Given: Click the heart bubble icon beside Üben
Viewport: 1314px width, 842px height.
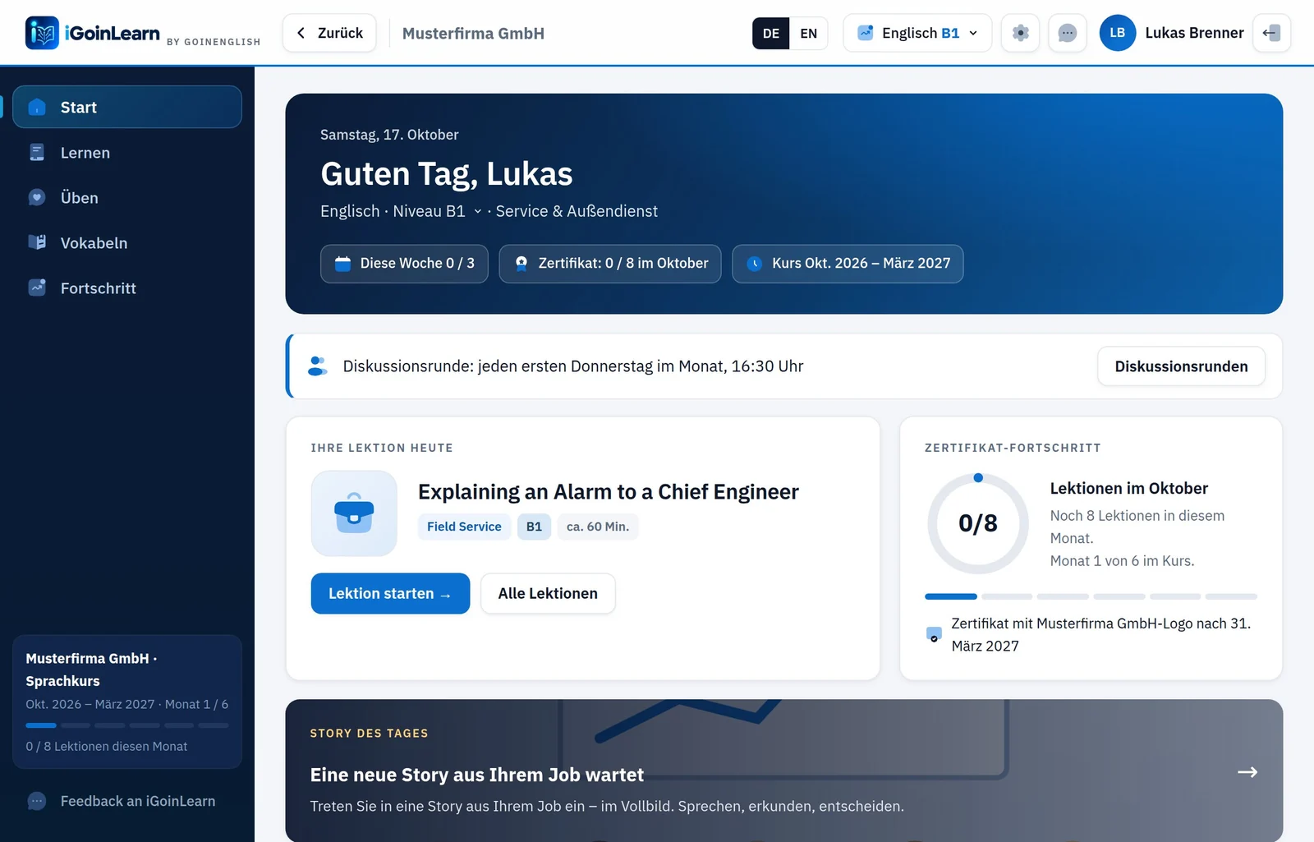Looking at the screenshot, I should tap(37, 197).
